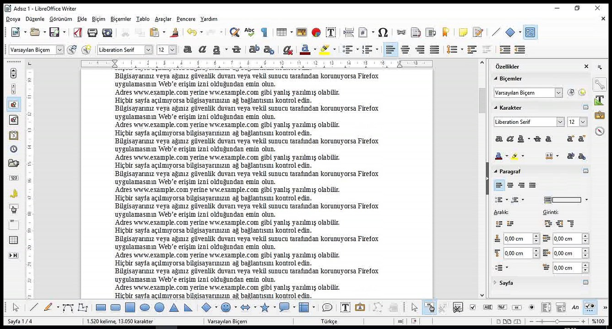The width and height of the screenshot is (612, 329).
Task: Run spelling check Abc icon
Action: tap(249, 32)
